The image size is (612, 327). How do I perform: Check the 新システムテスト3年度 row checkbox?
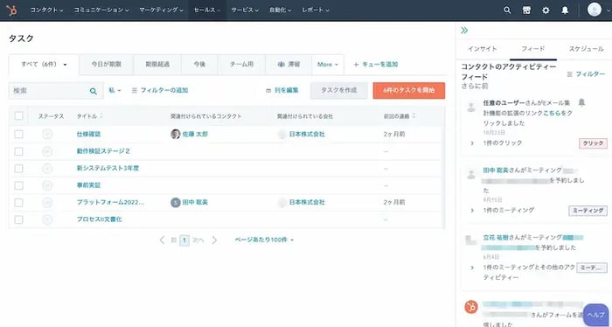(x=18, y=168)
